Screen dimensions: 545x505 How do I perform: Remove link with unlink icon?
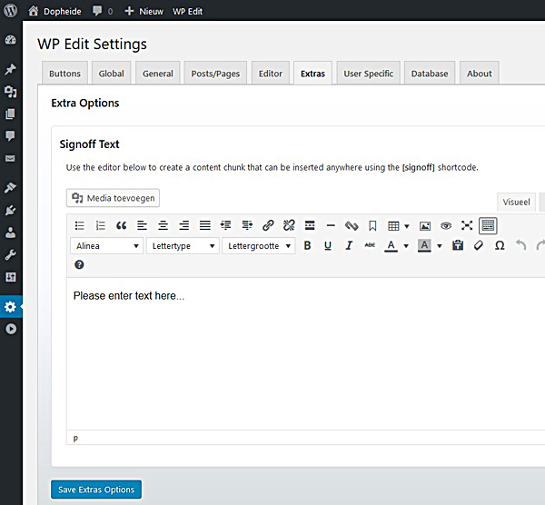[x=289, y=226]
